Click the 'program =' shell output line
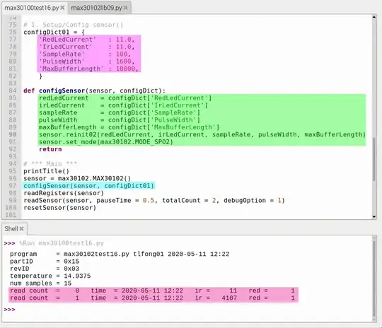This screenshot has height=328, width=382. (x=120, y=254)
